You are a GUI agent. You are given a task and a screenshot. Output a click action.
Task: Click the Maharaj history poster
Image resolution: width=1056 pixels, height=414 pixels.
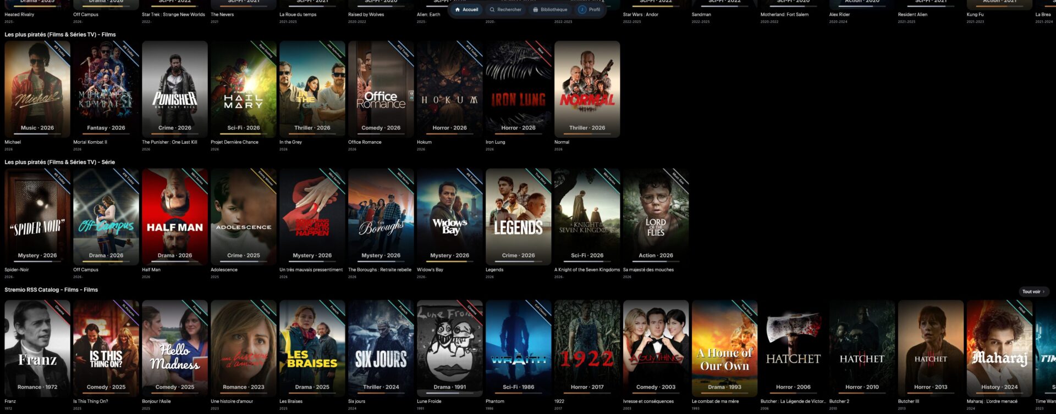coord(1000,348)
